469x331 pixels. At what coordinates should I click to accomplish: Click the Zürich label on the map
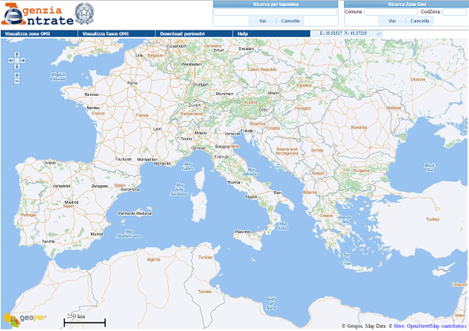tap(195, 105)
